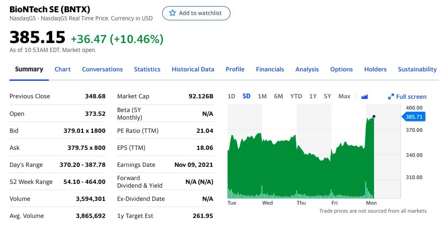View the Profile tab
The image size is (439, 234).
(x=235, y=69)
